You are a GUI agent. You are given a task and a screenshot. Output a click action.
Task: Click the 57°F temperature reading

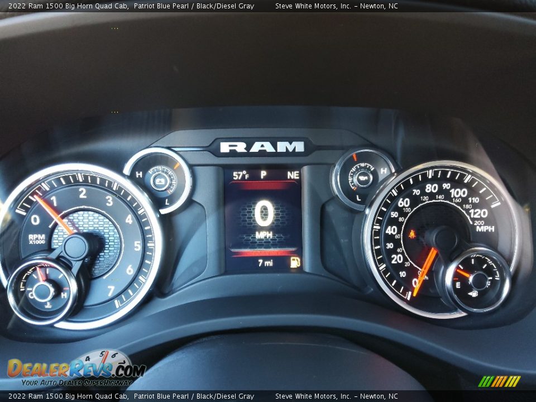[241, 176]
